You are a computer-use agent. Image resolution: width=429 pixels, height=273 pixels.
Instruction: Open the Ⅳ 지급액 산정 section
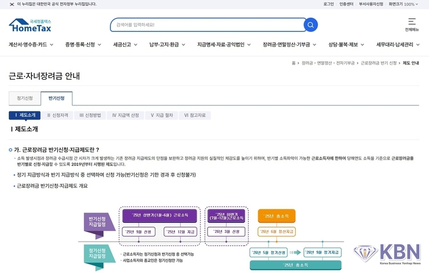pos(126,115)
